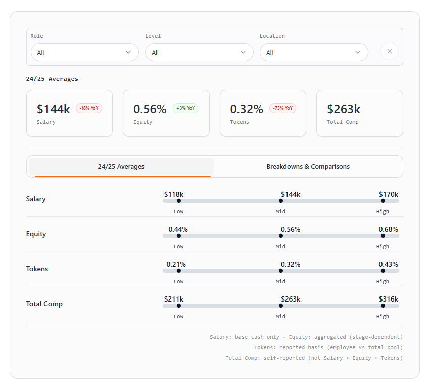
Task: Expand the Level dropdown
Action: [199, 52]
